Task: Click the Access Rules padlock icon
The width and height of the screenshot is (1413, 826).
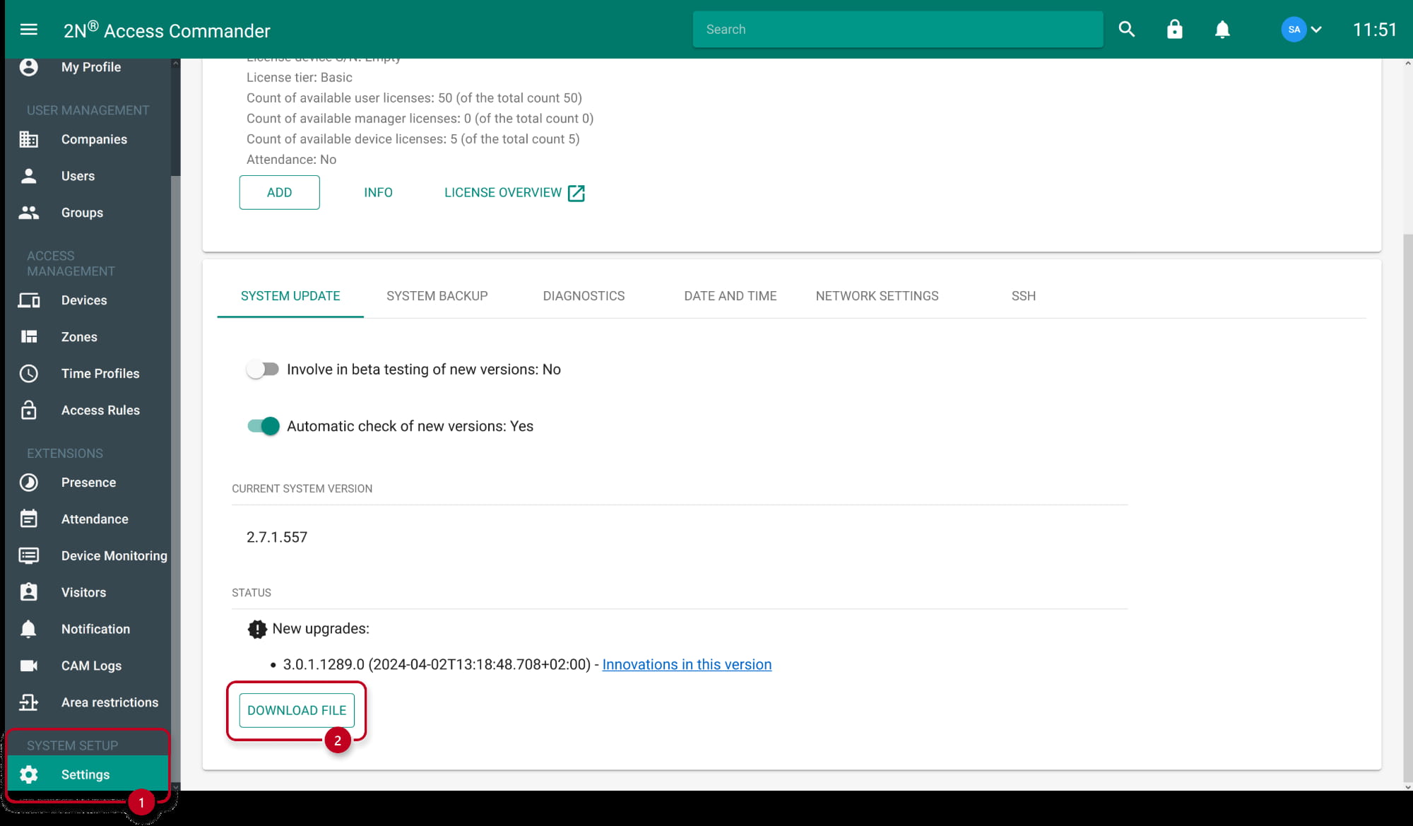Action: [x=29, y=411]
